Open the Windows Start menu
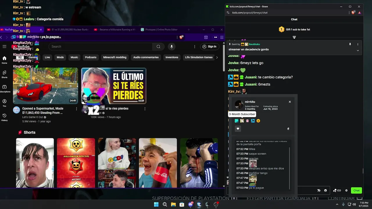Viewport: 372px width, 209px height. point(156,204)
